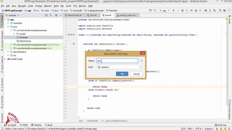Open Project panel gear settings

(x=56, y=15)
